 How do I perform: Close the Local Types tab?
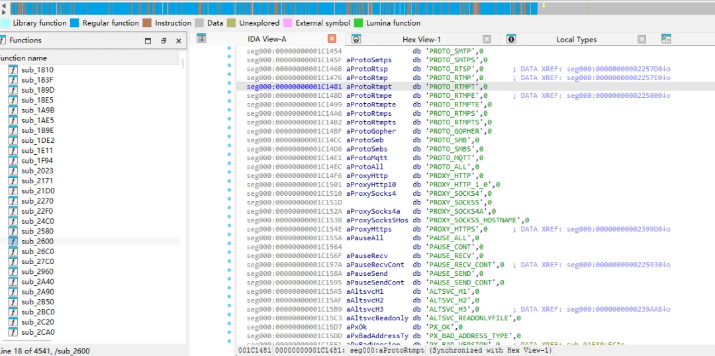(x=642, y=39)
